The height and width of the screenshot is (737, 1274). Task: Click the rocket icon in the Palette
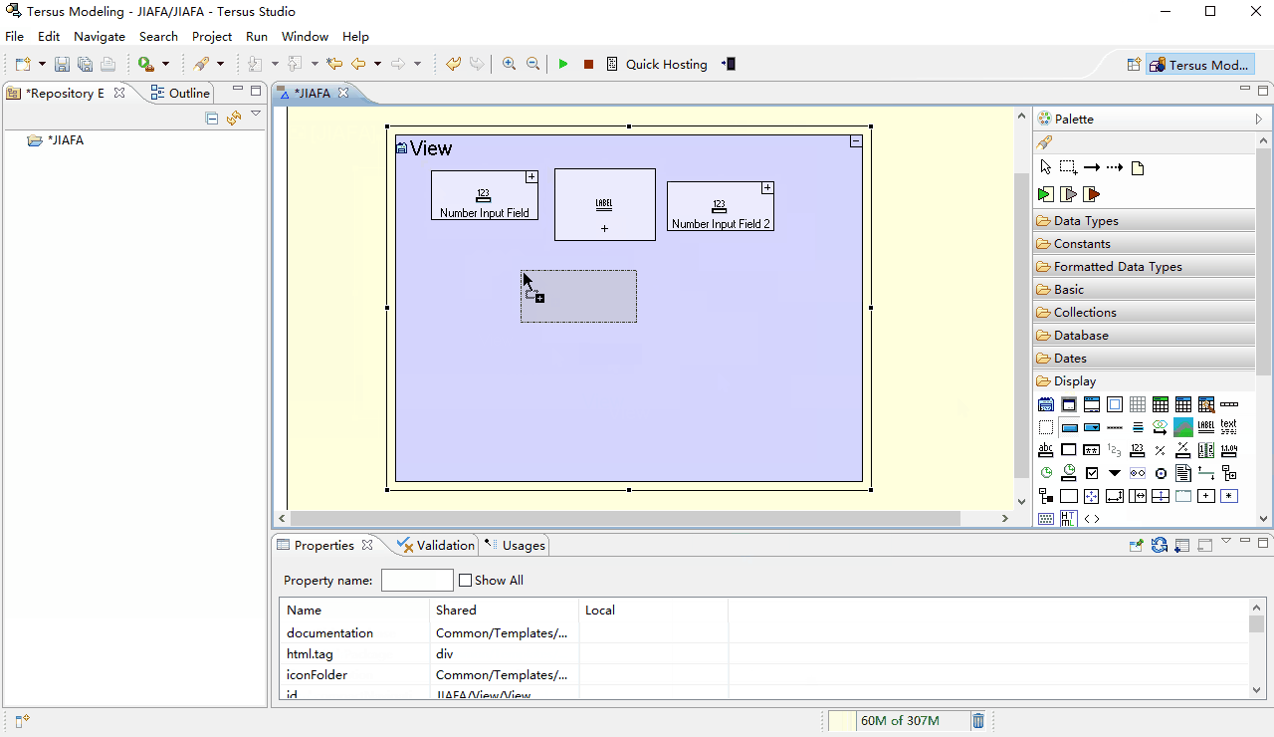coord(1044,142)
